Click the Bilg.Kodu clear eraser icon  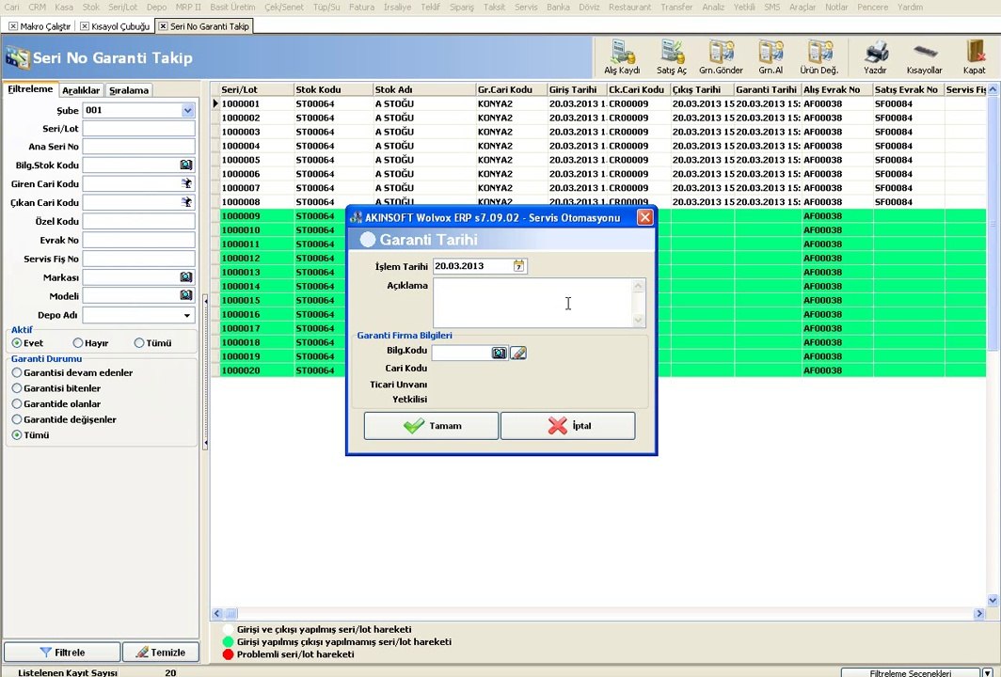click(518, 353)
